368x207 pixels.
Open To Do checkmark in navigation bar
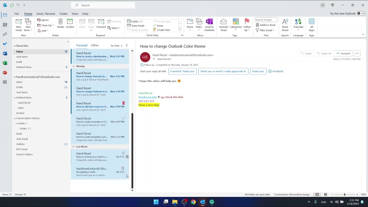(x=5, y=44)
